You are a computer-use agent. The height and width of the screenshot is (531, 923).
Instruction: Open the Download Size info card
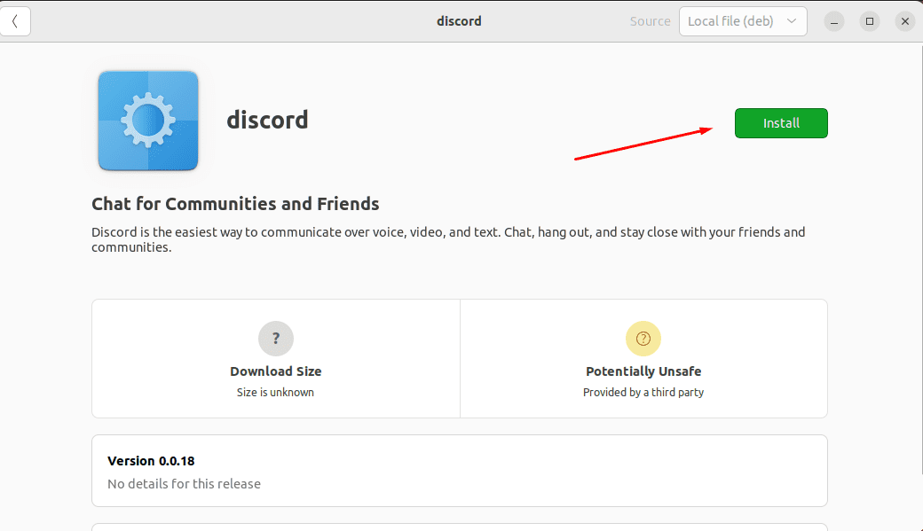point(275,359)
